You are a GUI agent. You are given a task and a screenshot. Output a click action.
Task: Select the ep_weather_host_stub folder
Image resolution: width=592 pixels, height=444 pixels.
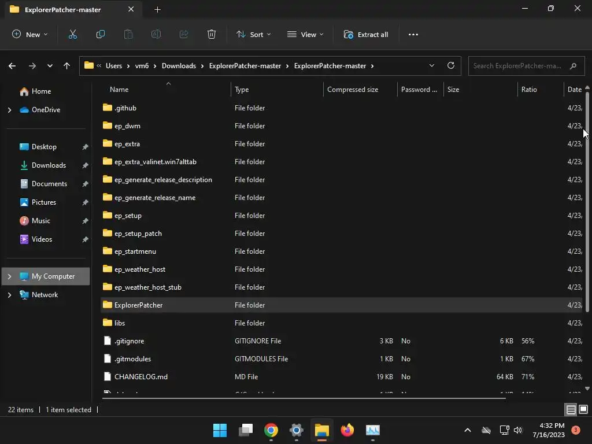pyautogui.click(x=341, y=287)
